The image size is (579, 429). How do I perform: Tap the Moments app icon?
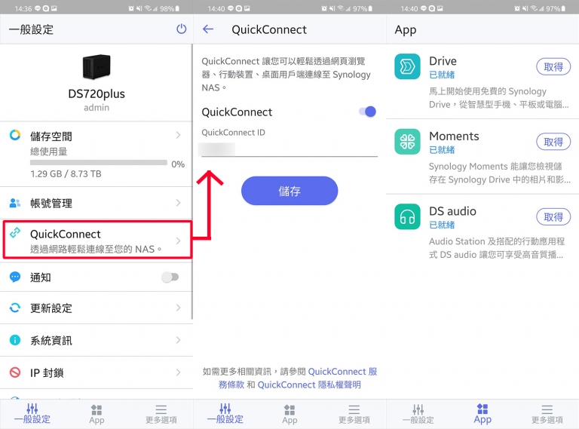pyautogui.click(x=407, y=142)
